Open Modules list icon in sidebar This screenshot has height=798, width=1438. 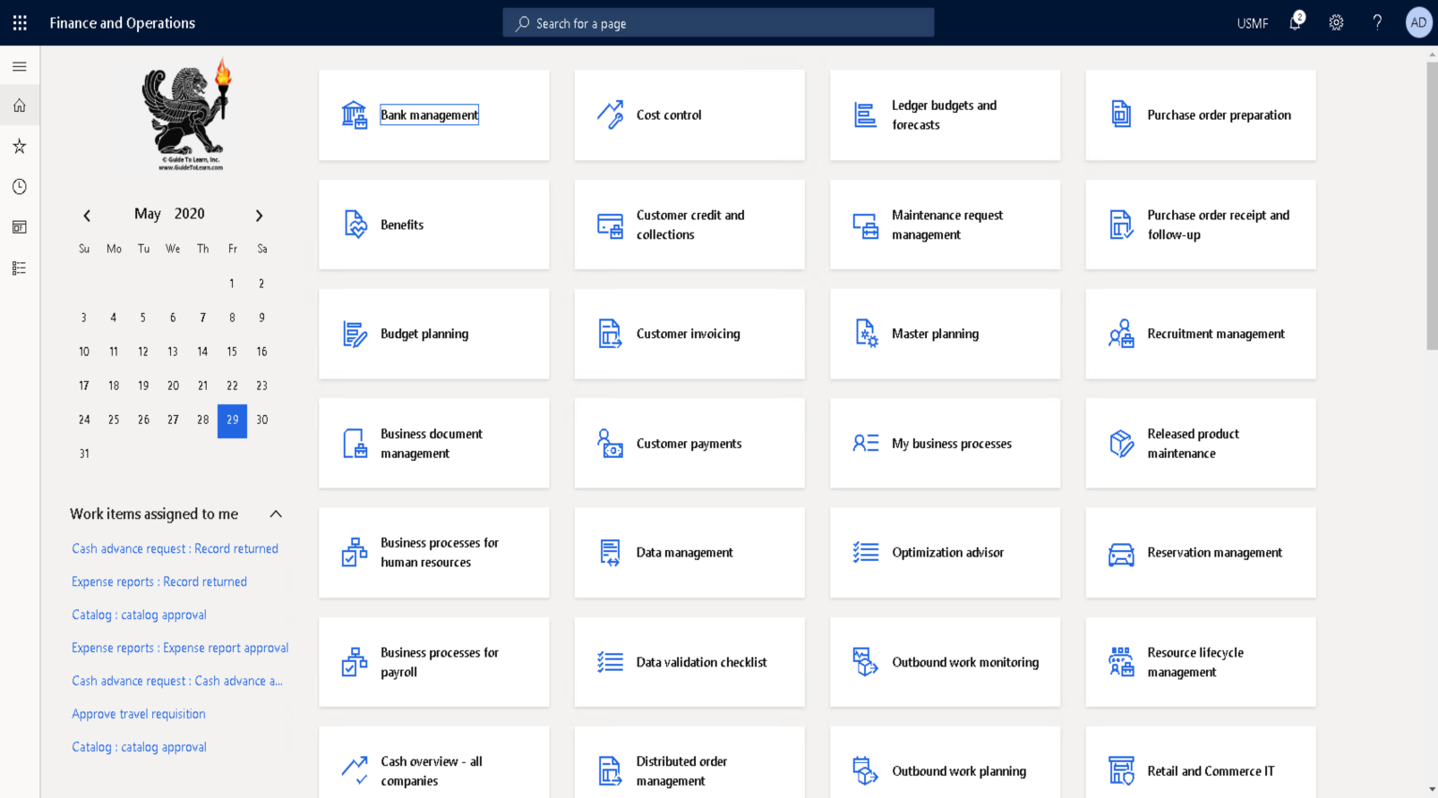[x=20, y=267]
